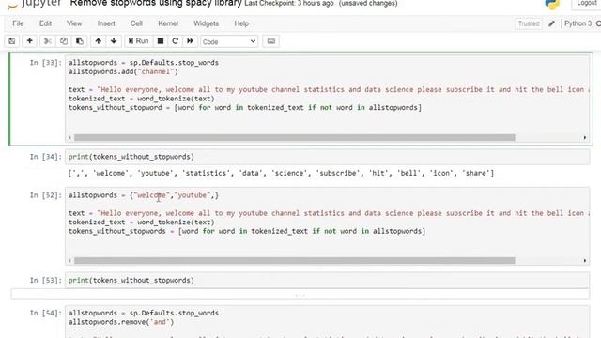This screenshot has width=601, height=338.
Task: Click the horizontal scrollbar in cell 33
Action: pos(294,138)
